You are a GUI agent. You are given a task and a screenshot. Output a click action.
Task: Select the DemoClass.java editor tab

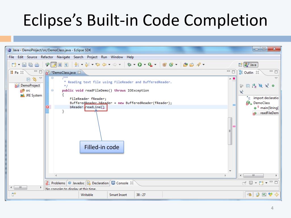pos(63,72)
